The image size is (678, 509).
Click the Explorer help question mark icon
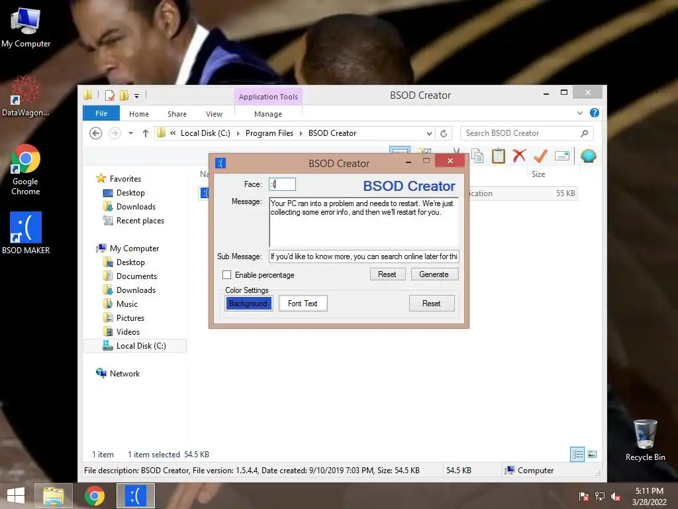tap(595, 113)
